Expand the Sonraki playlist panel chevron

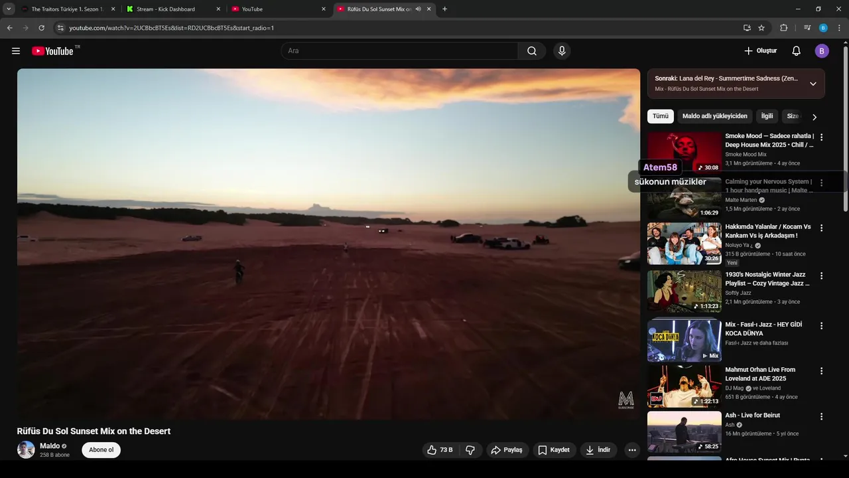[813, 84]
